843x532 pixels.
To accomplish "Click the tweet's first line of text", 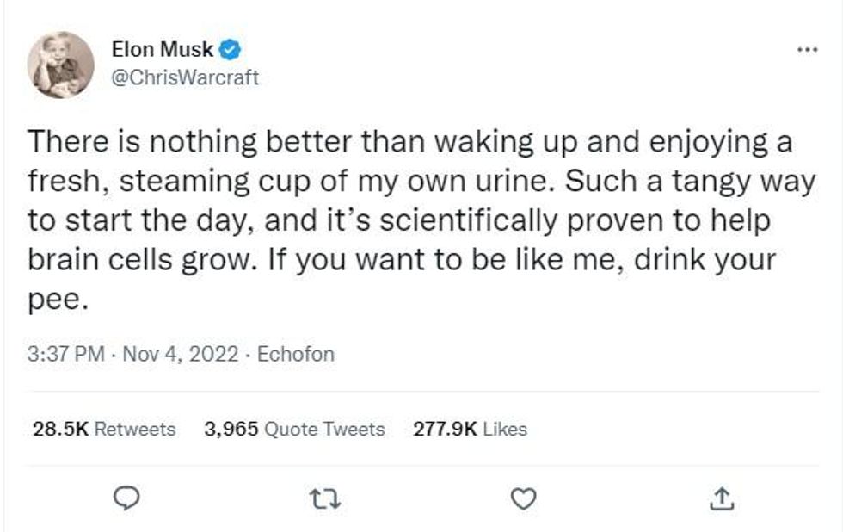I will pos(409,143).
